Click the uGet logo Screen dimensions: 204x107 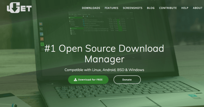click(19, 8)
